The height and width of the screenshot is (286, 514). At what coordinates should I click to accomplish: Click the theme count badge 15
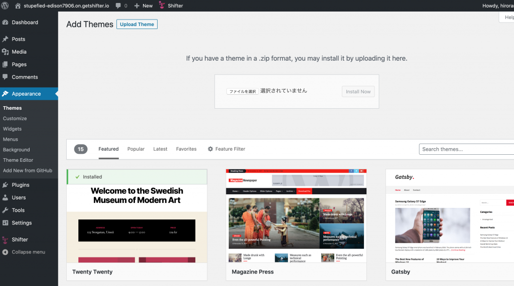[81, 149]
